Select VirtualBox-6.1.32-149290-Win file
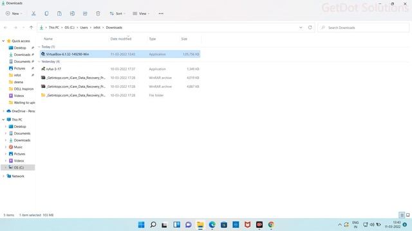Image resolution: width=412 pixels, height=231 pixels. click(x=120, y=54)
